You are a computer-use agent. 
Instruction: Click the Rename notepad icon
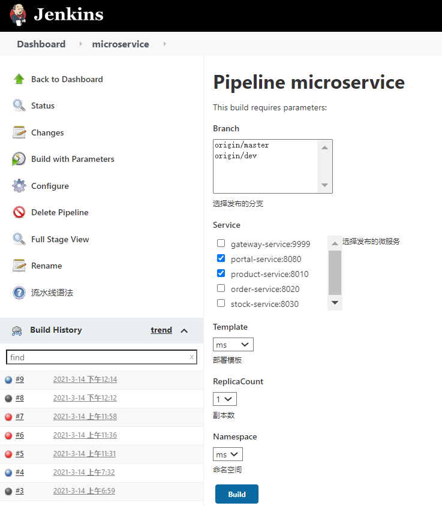pos(19,266)
